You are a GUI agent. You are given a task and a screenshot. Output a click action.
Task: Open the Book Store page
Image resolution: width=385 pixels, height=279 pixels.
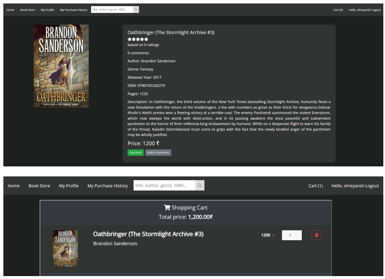click(28, 9)
